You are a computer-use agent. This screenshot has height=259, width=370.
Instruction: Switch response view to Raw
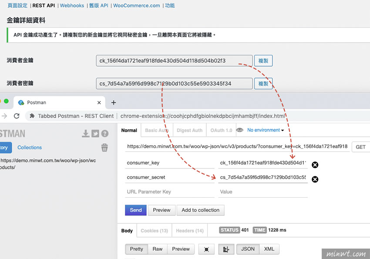coord(158,249)
